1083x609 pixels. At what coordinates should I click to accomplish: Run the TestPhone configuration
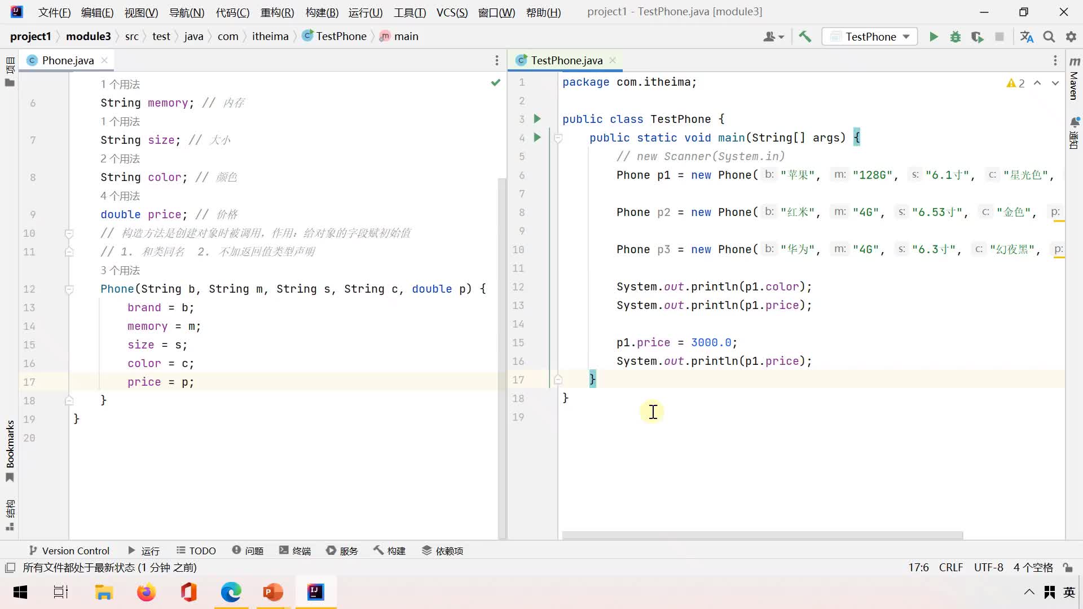[934, 37]
